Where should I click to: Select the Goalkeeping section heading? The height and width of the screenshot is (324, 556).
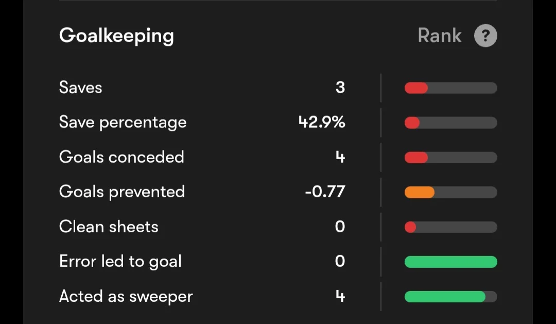(x=116, y=36)
